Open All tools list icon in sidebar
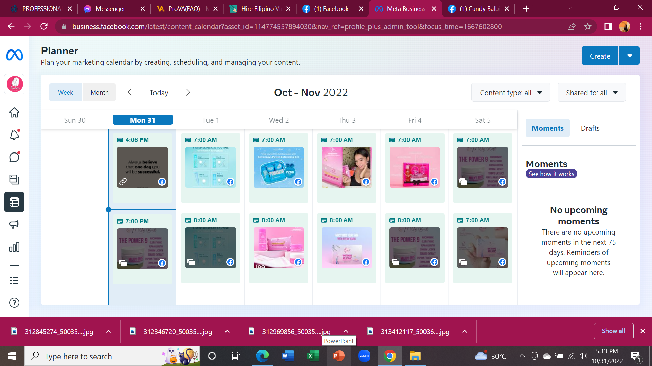The height and width of the screenshot is (366, 652). 14,280
